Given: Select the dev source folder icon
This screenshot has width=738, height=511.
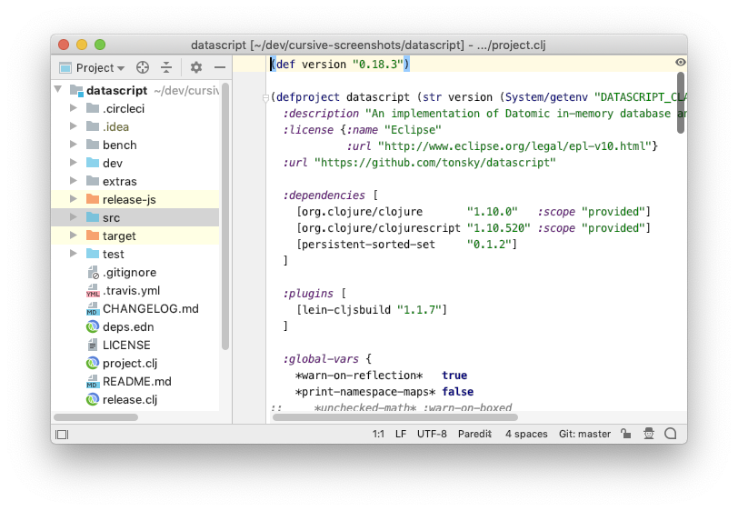Looking at the screenshot, I should coord(93,163).
